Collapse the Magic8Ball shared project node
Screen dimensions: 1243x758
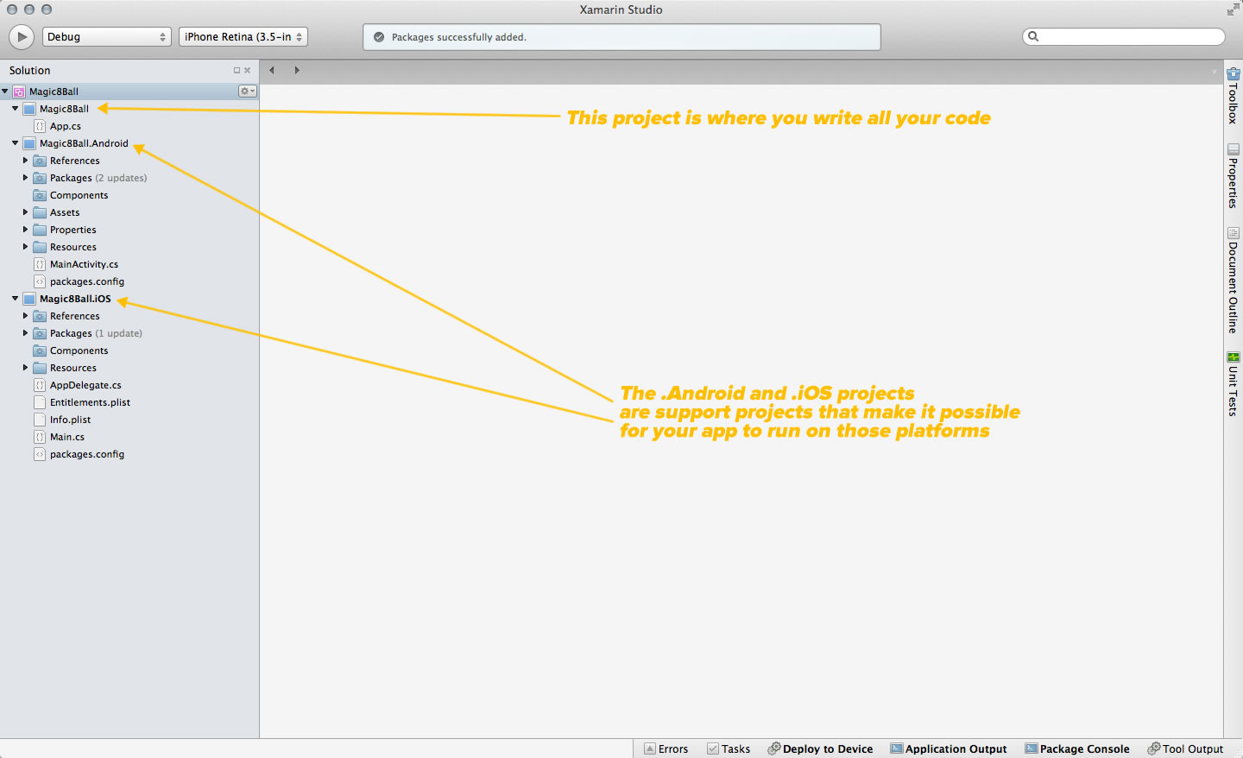click(x=16, y=109)
